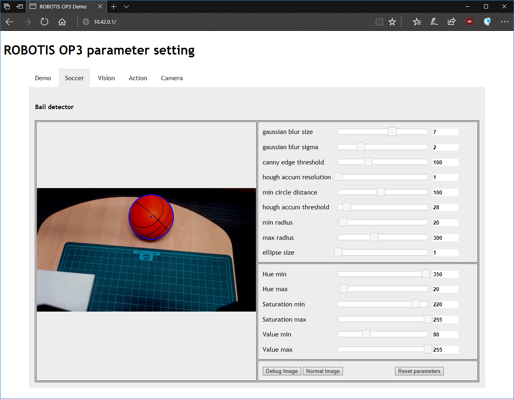
Task: Show tab previews chevron
Action: [126, 6]
